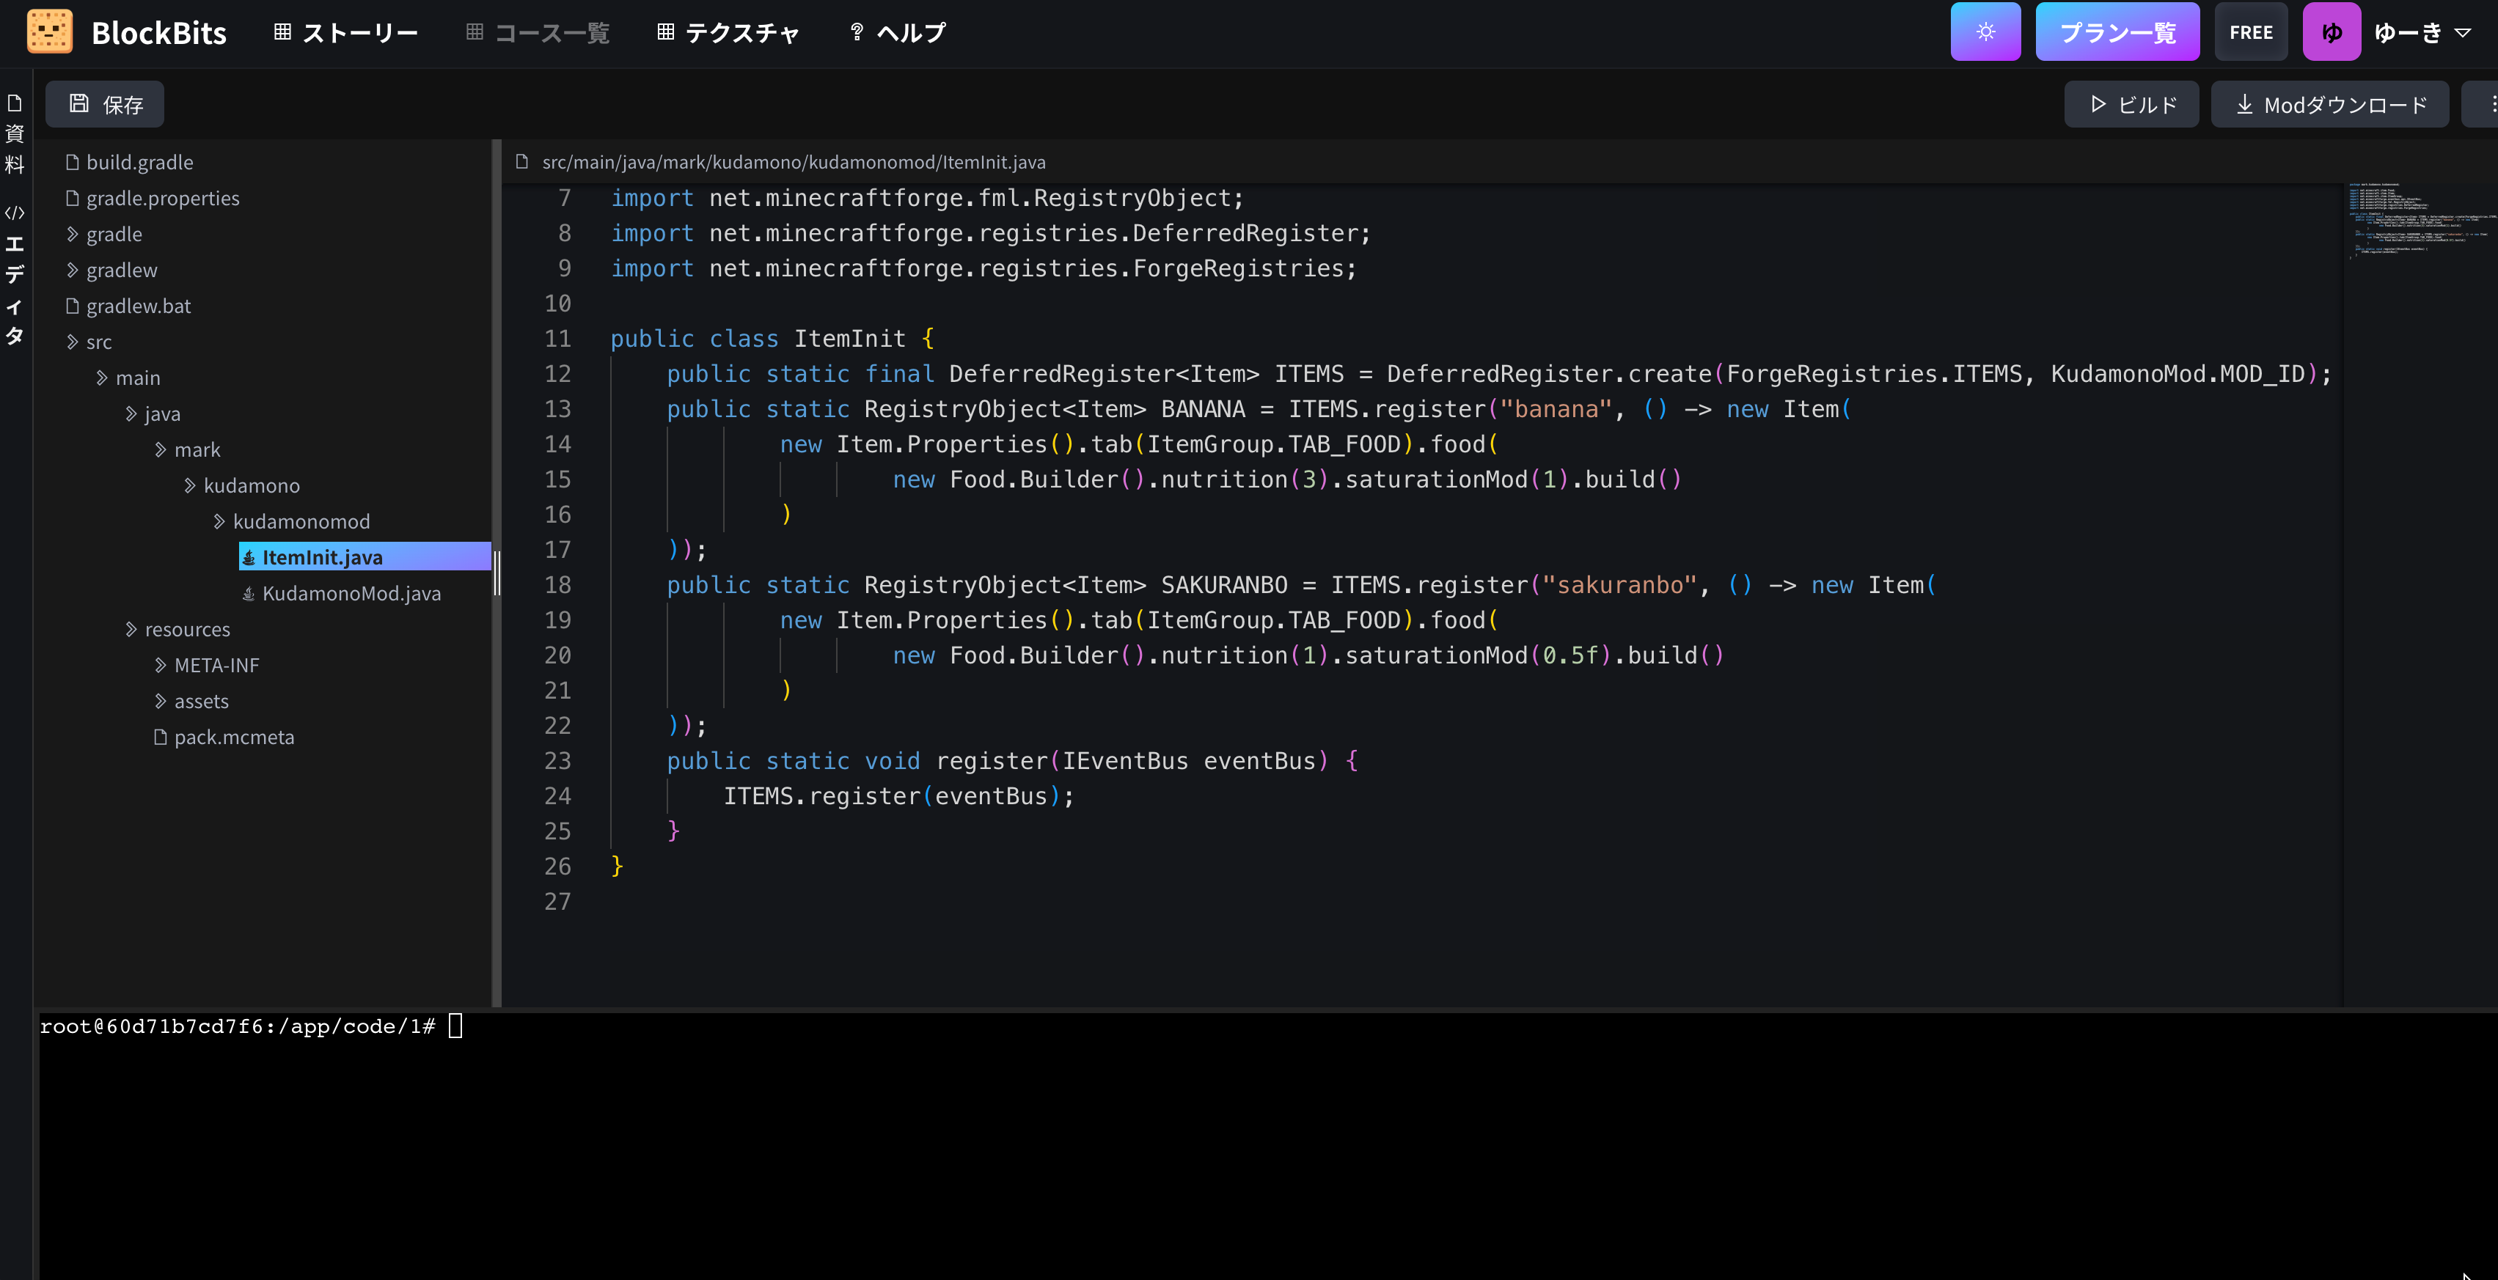Open the プラン一覧 plans page

pos(2117,32)
